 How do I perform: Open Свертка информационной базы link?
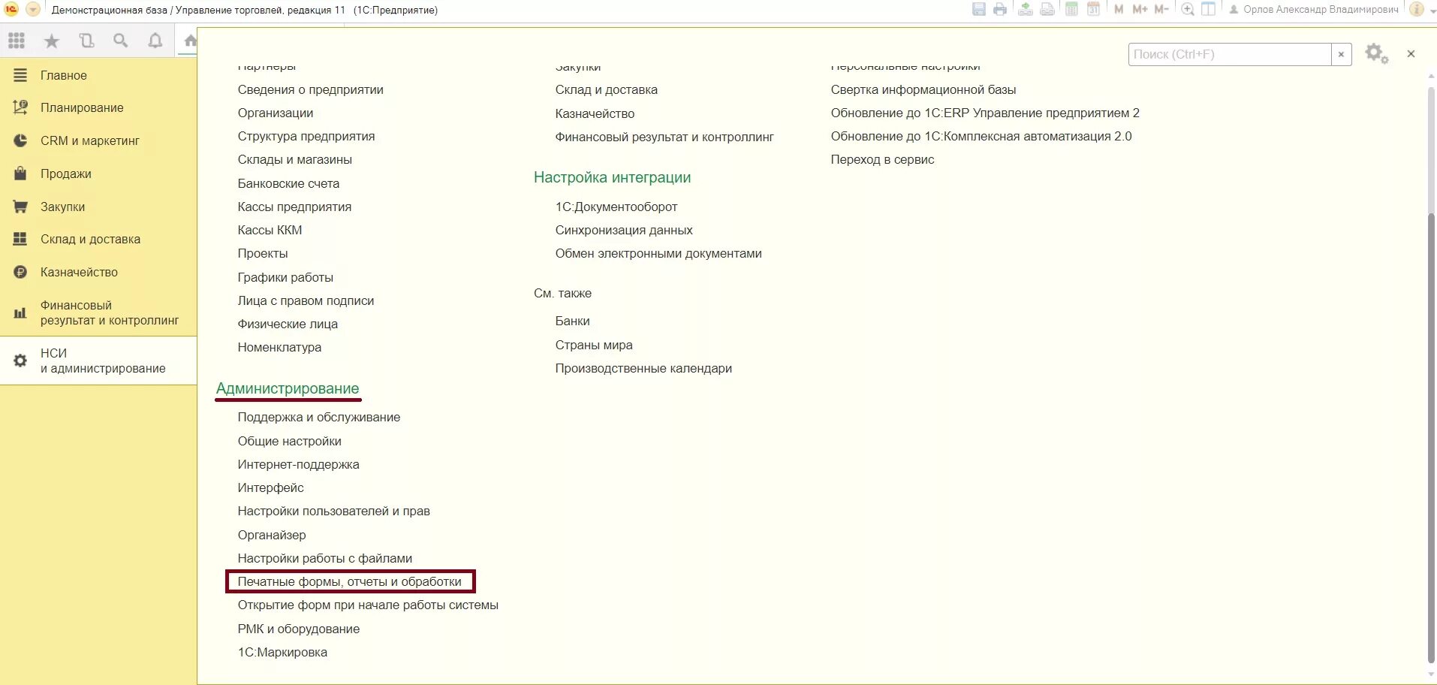pos(923,89)
